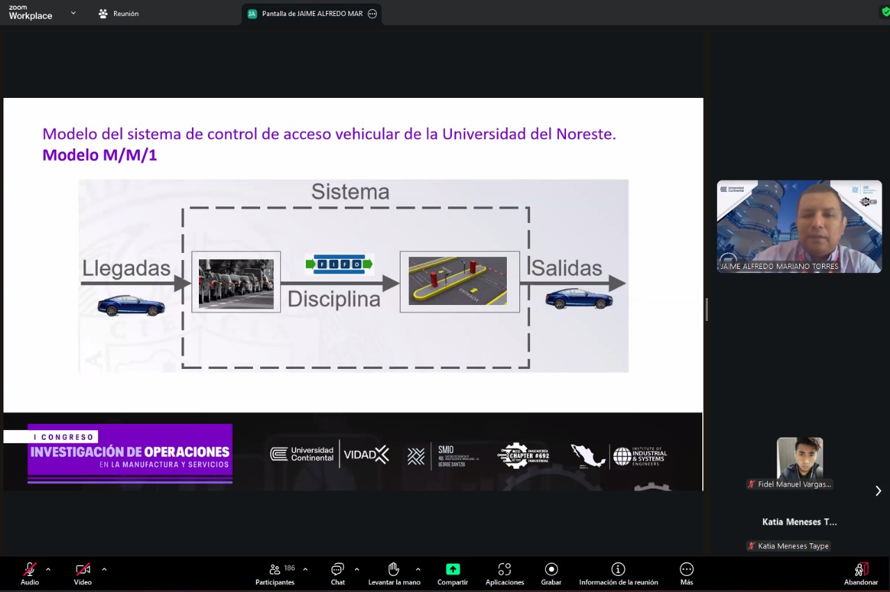Open the Más options menu

pyautogui.click(x=686, y=573)
